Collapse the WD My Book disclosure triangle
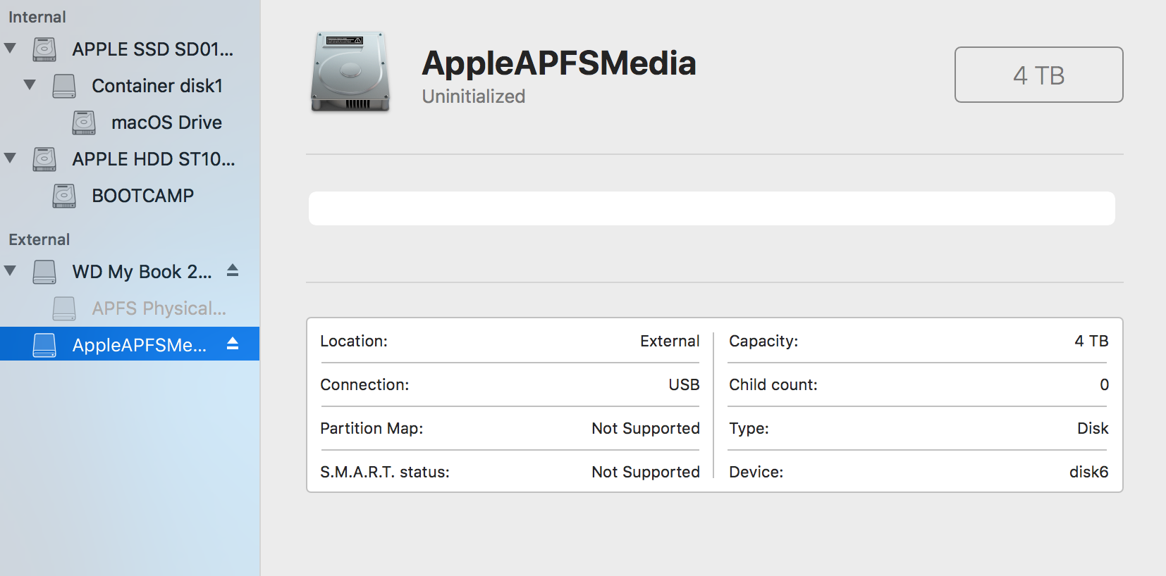The width and height of the screenshot is (1166, 576). click(10, 271)
